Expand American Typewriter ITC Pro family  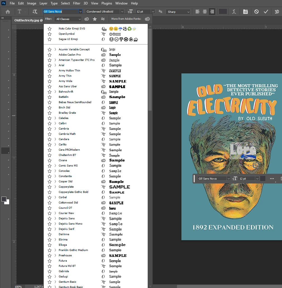pyautogui.click(x=55, y=60)
